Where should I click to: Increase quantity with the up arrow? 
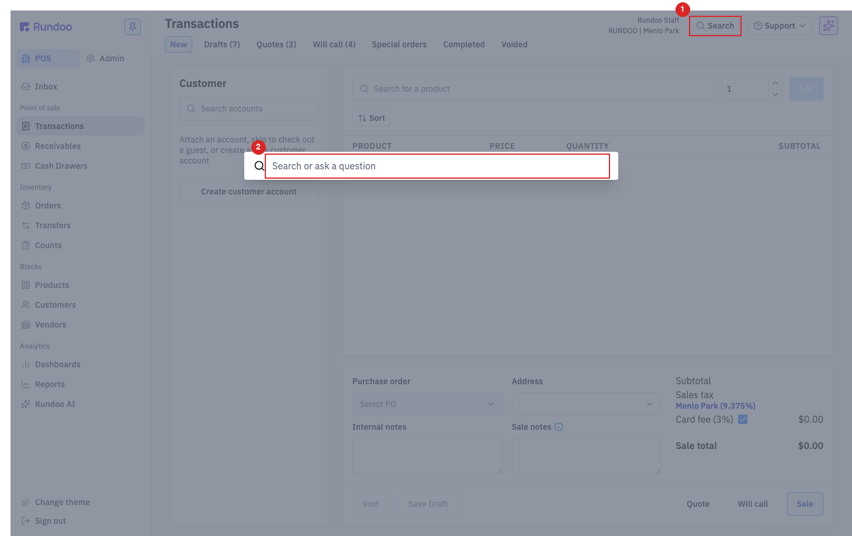click(x=775, y=83)
